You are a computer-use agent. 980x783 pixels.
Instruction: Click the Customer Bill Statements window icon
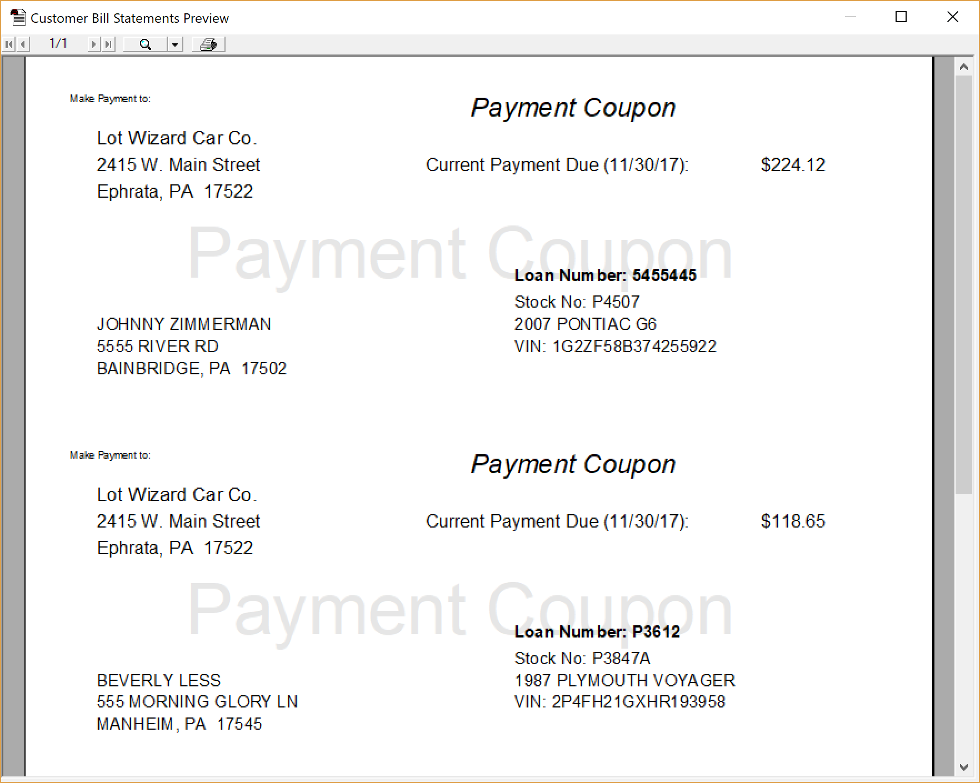18,18
